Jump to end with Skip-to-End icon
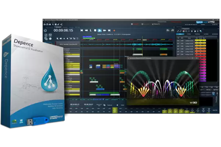This screenshot has height=147, width=221. pyautogui.click(x=109, y=30)
